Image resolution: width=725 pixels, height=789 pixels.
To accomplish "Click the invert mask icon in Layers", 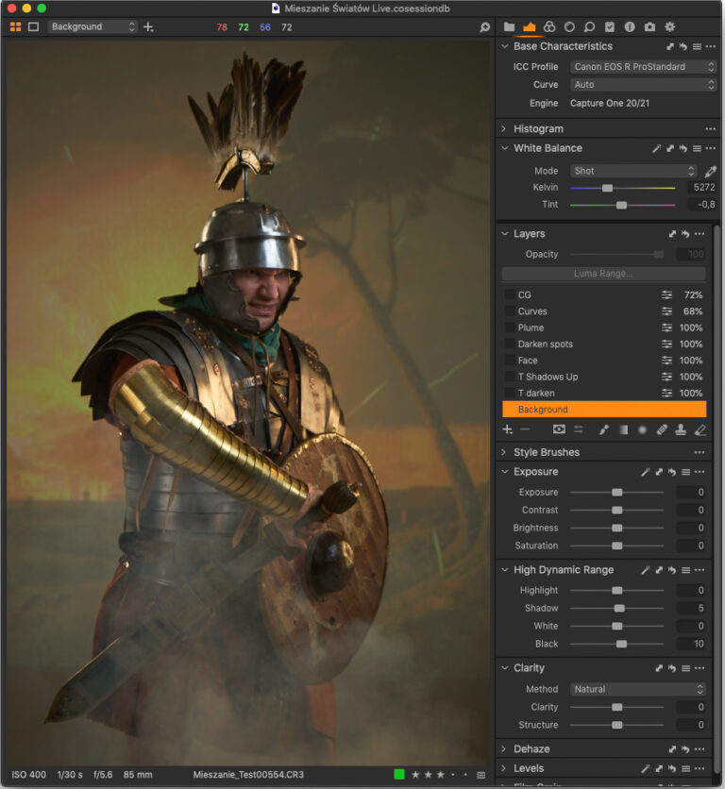I will (x=579, y=429).
